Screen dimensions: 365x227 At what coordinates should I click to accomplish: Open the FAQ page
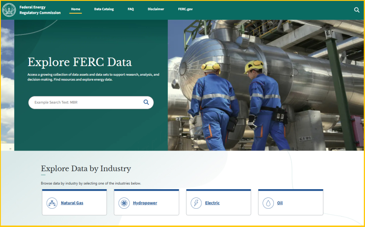point(131,9)
